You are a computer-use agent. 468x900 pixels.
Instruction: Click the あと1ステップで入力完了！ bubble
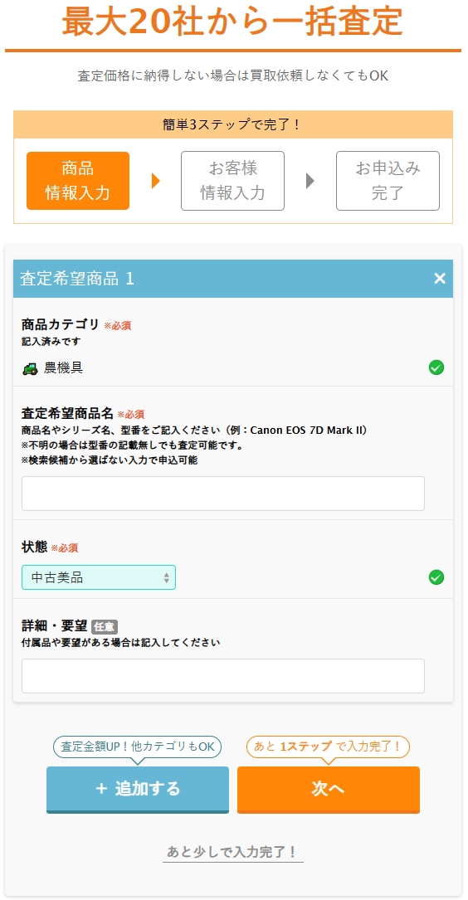pyautogui.click(x=328, y=747)
